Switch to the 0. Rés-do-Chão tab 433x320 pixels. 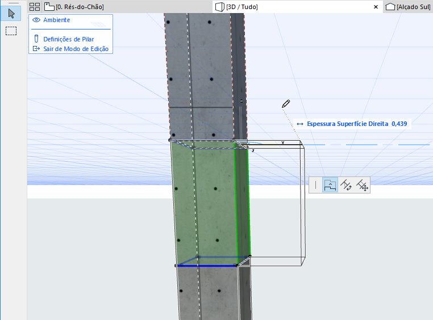pos(80,7)
